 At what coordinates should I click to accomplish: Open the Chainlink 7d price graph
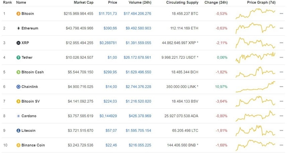(256, 87)
